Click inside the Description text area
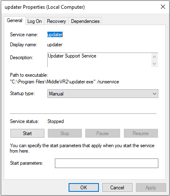Image resolution: width=170 pixels, height=196 pixels. click(99, 60)
